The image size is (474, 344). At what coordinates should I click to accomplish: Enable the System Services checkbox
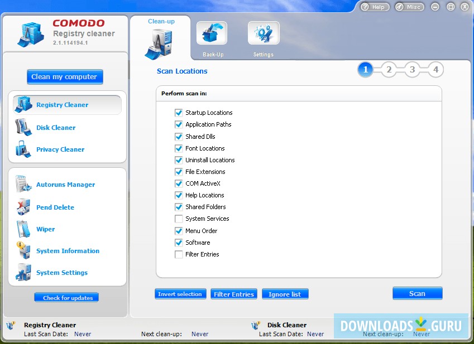tap(179, 219)
